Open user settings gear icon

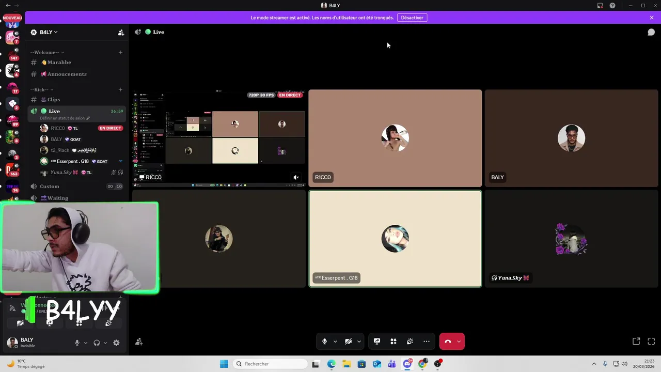click(116, 343)
